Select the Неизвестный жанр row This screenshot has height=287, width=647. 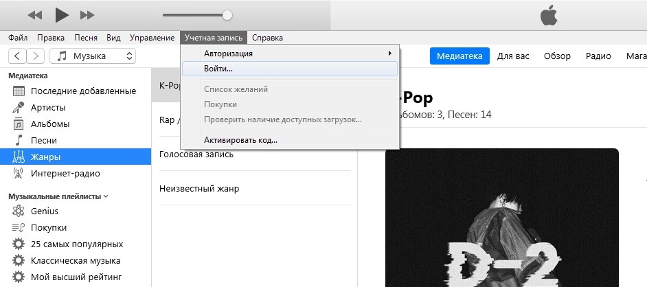(x=255, y=188)
